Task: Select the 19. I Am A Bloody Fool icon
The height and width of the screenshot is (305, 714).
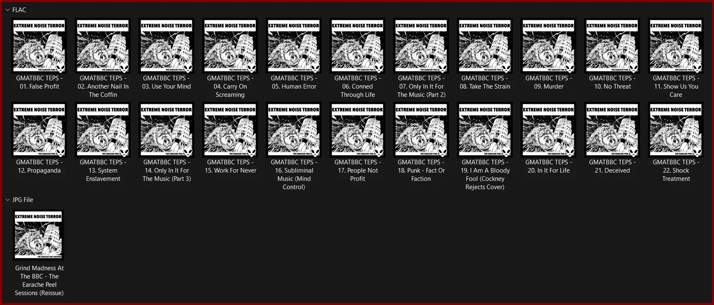Action: [485, 130]
